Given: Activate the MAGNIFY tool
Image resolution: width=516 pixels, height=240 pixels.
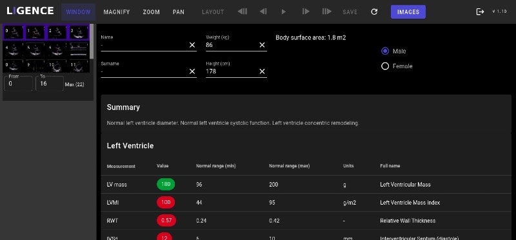Looking at the screenshot, I should [x=117, y=12].
